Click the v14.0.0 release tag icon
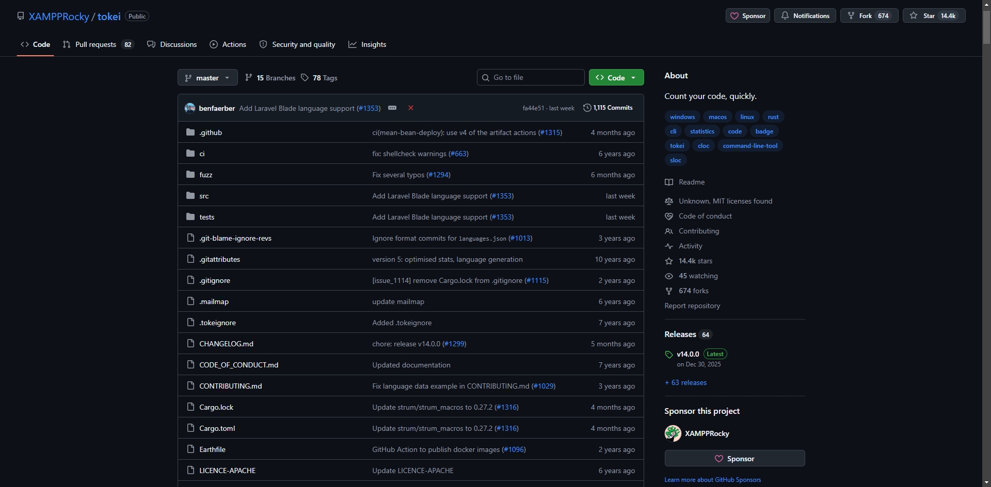 pyautogui.click(x=669, y=355)
